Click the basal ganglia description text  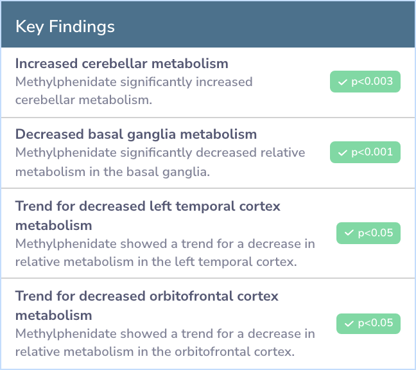tap(160, 162)
